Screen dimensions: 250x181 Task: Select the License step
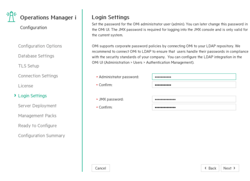25,86
